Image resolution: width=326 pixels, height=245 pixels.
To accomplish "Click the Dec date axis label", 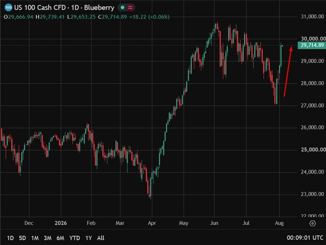I will (x=29, y=223).
